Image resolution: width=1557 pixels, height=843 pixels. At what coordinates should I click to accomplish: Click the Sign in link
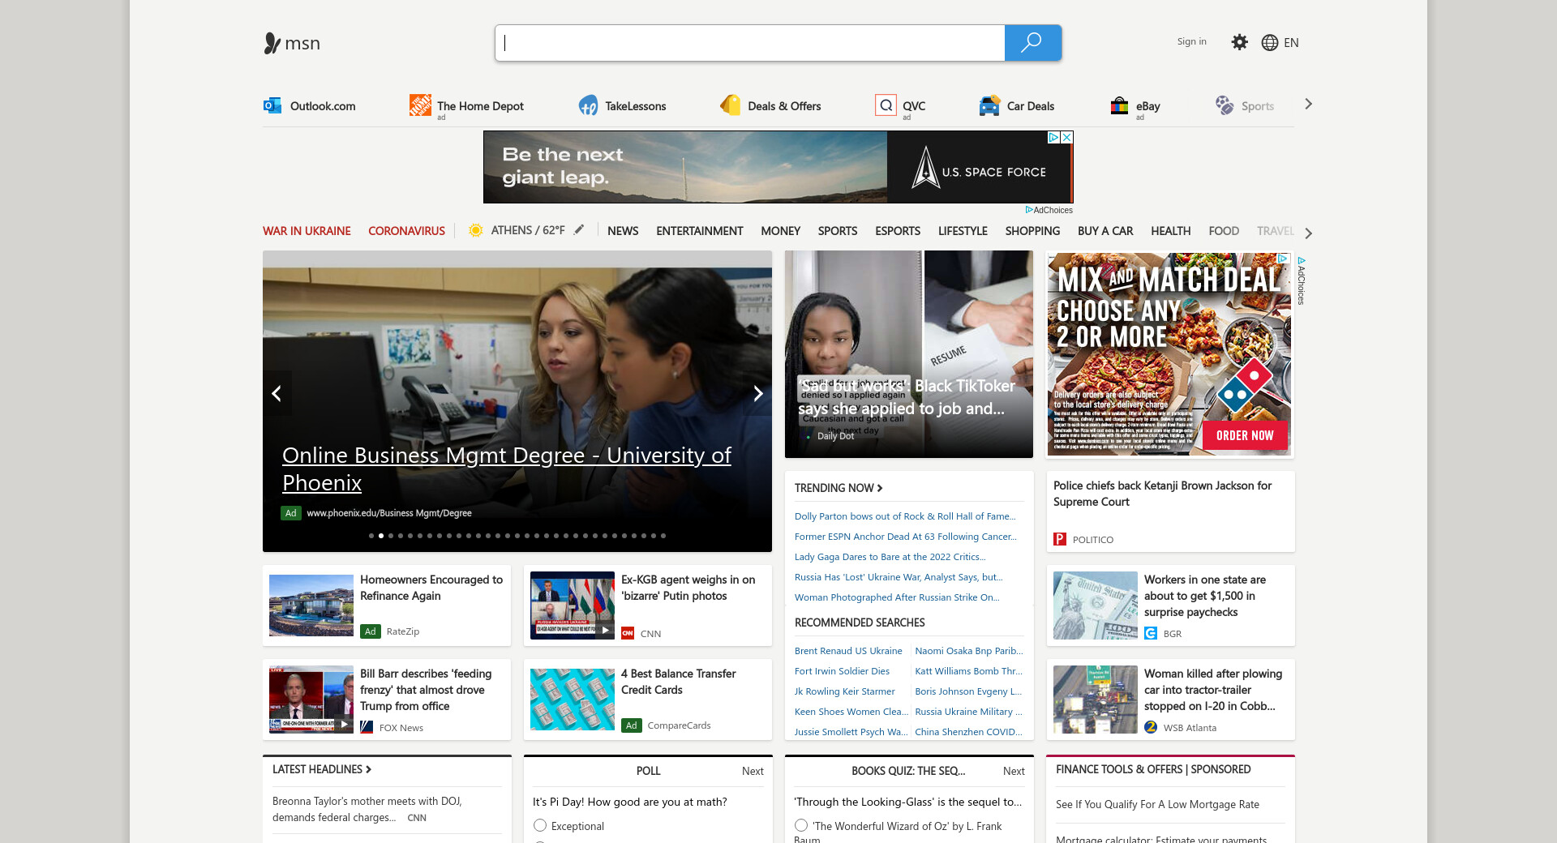coord(1191,41)
